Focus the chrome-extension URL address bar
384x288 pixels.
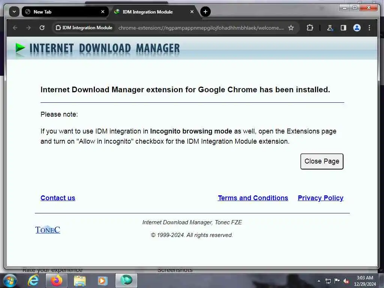(201, 28)
